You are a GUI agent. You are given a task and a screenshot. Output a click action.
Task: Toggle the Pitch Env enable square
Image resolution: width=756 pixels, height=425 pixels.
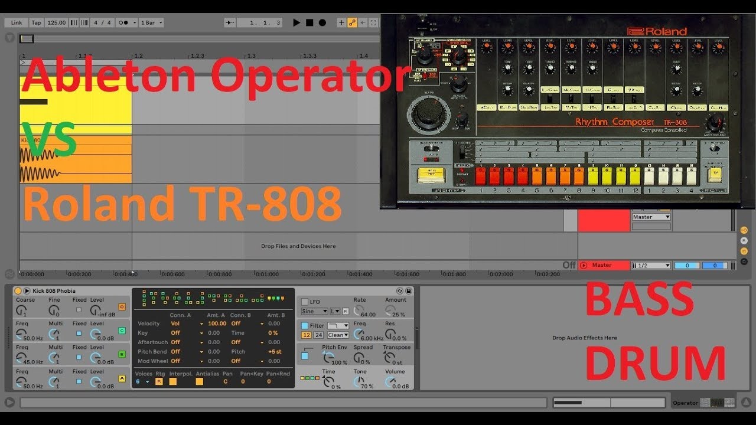coord(305,356)
